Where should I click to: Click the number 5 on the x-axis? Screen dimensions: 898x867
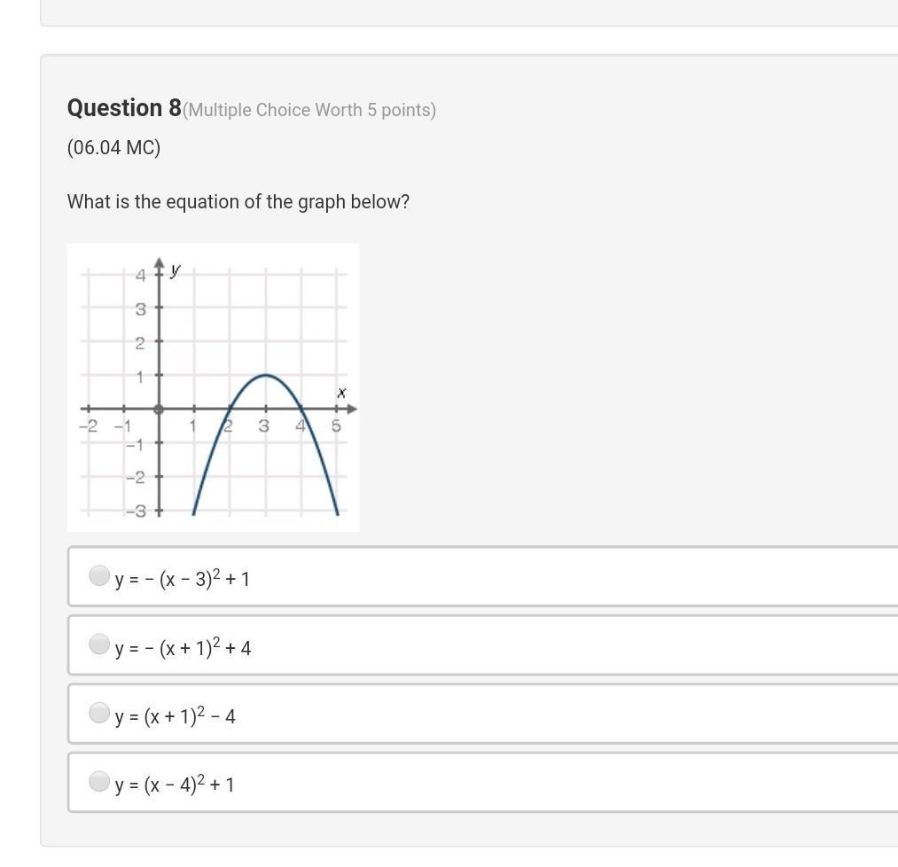pos(336,426)
